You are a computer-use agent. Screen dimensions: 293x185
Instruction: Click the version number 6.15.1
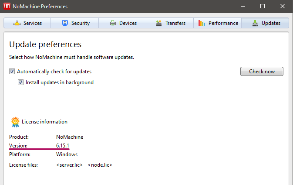(63, 145)
